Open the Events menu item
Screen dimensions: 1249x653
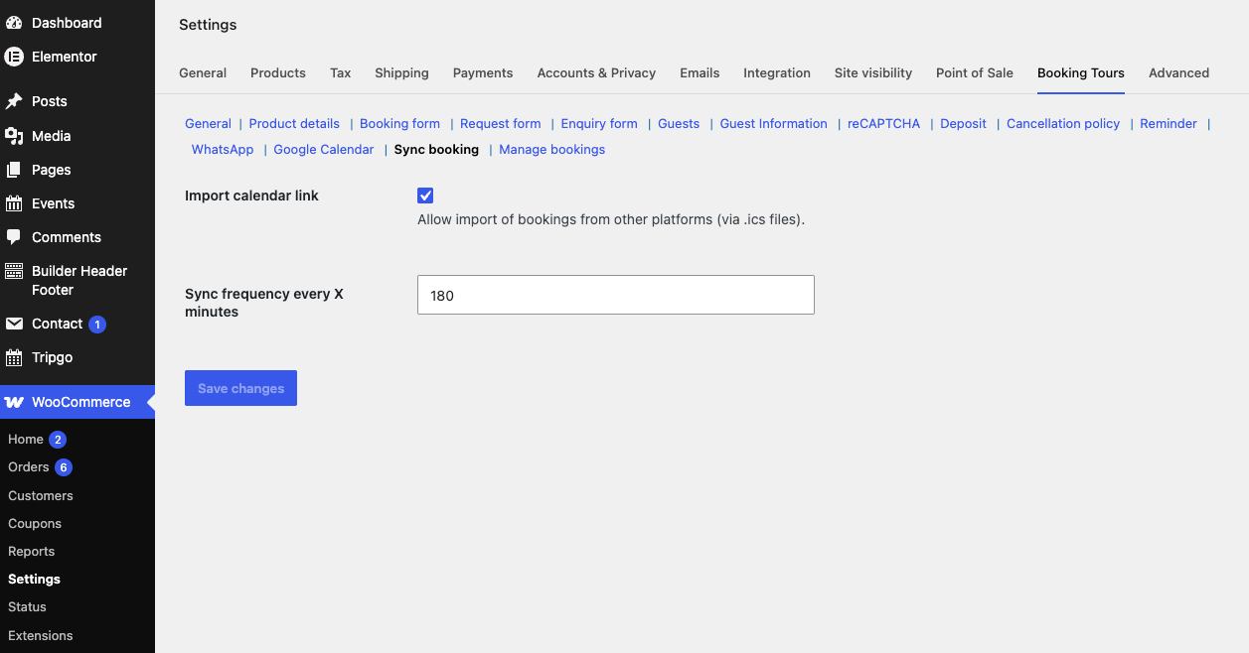tap(53, 203)
